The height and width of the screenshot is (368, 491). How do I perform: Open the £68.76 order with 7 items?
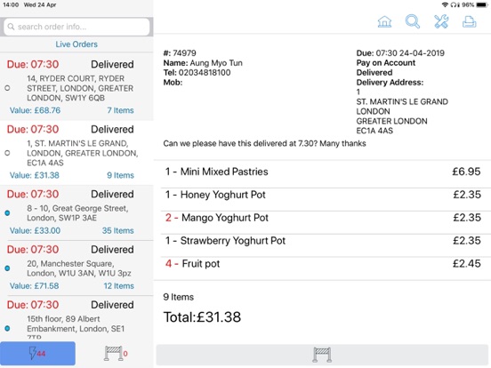(76, 87)
